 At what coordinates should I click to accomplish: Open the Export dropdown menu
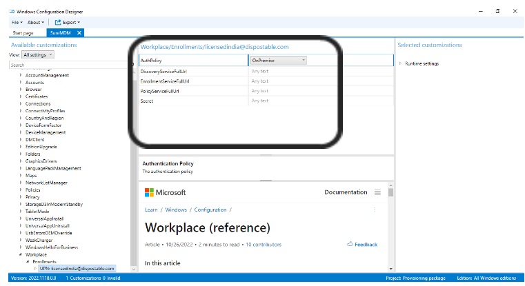[x=71, y=23]
